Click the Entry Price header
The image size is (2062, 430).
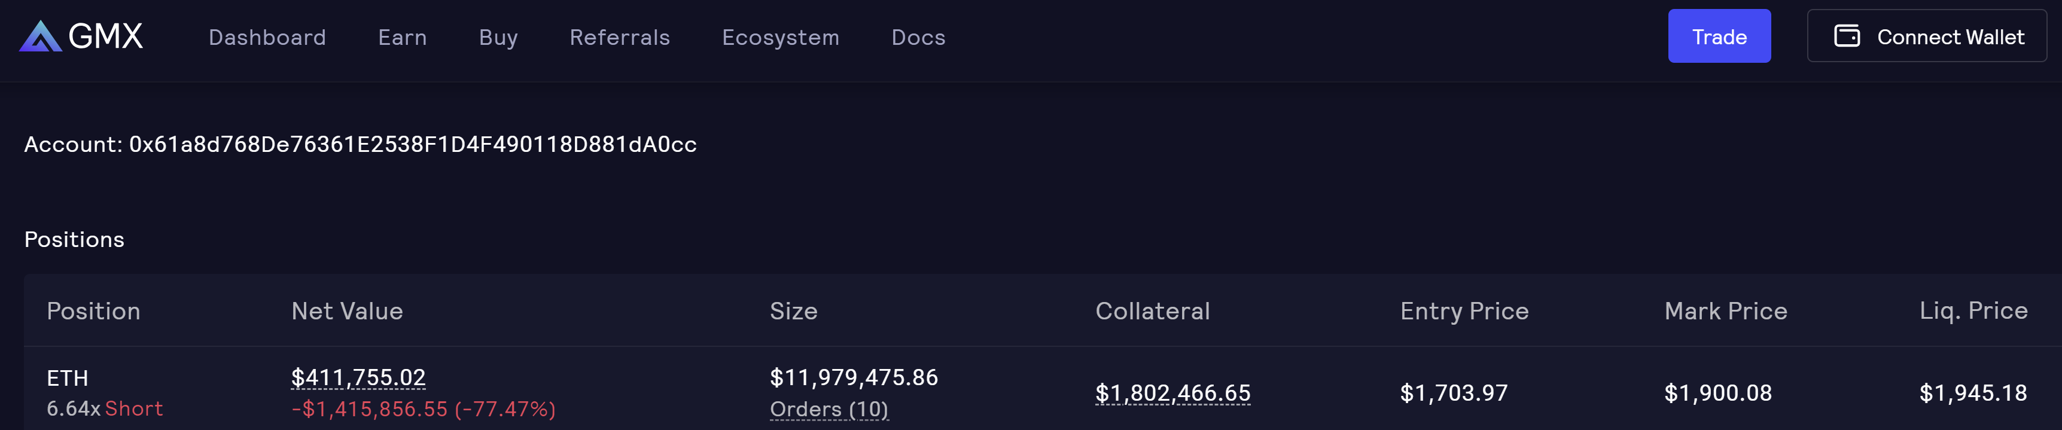(x=1464, y=311)
